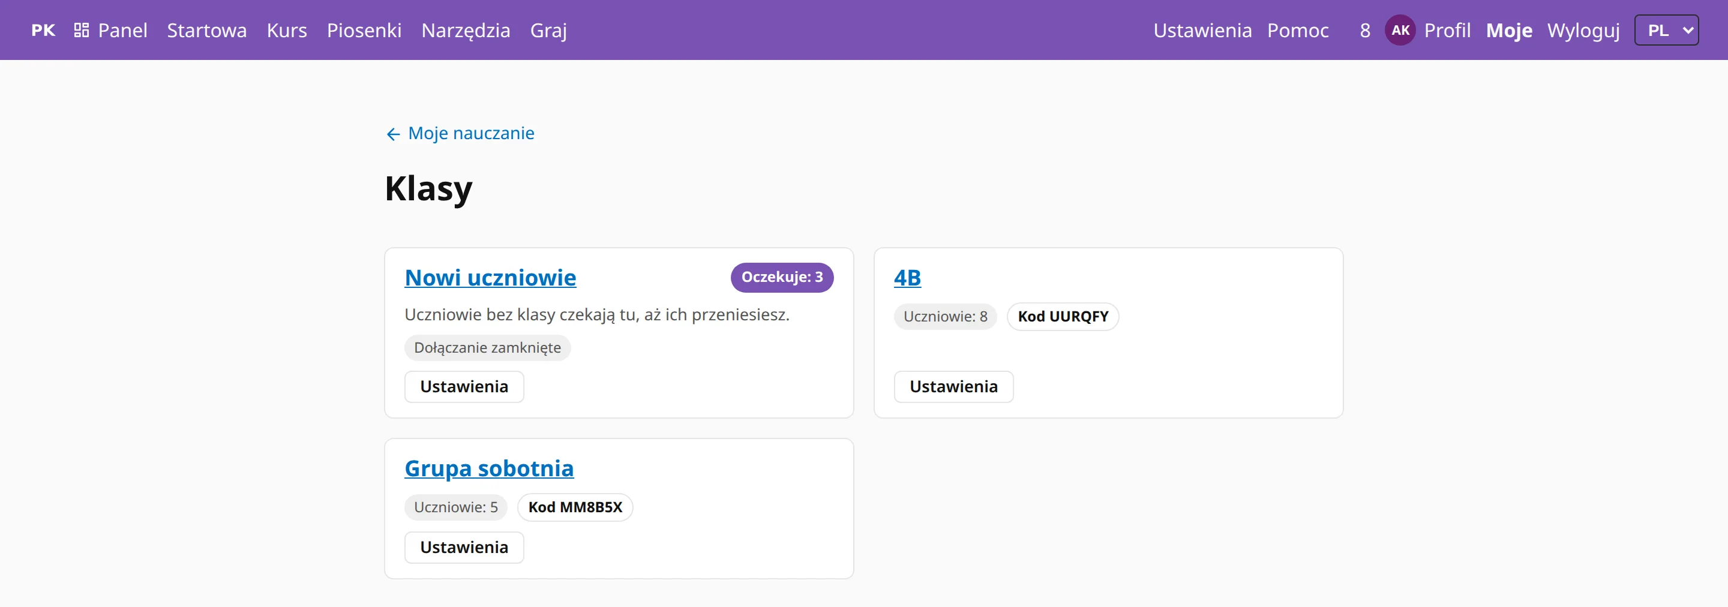This screenshot has width=1728, height=607.
Task: Open the Nowi uczniowie class
Action: (x=490, y=277)
